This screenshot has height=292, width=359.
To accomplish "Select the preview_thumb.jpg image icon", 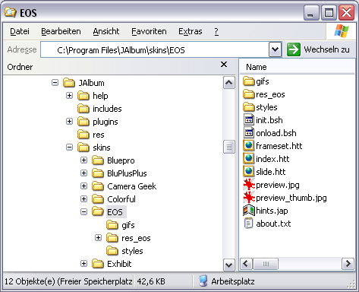I will click(249, 198).
